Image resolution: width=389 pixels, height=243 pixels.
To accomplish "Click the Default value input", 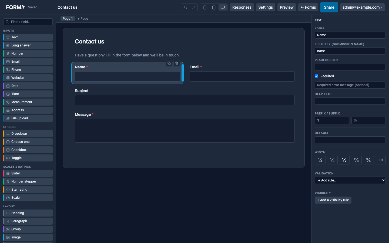I will (350, 140).
